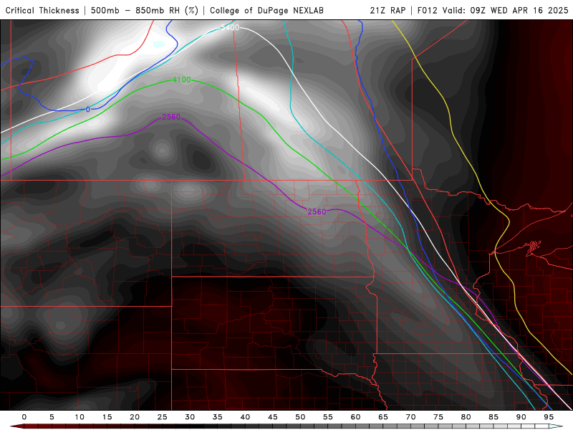
Task: Click the color bar tick label 75
Action: [x=438, y=417]
